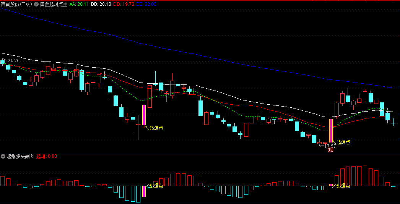Viewport: 400px width, 204px height.
Task: Click the BB: 20.16 value
Action: click(101, 4)
